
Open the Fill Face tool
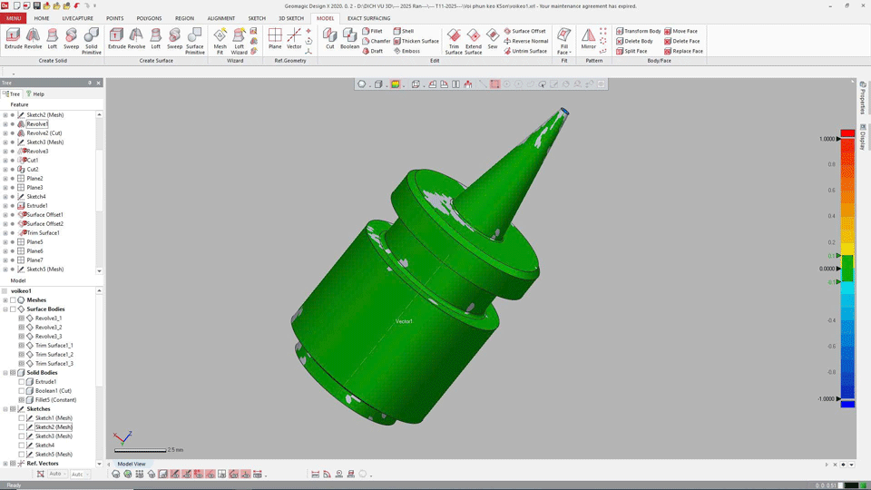tap(563, 39)
